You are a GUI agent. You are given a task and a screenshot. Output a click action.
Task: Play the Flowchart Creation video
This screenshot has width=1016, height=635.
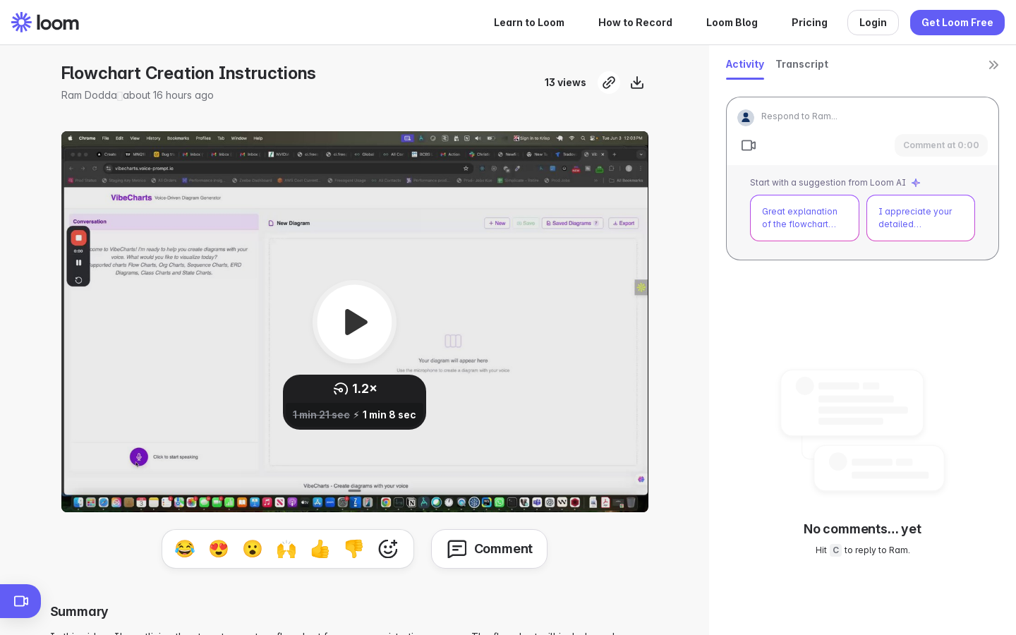pyautogui.click(x=355, y=322)
